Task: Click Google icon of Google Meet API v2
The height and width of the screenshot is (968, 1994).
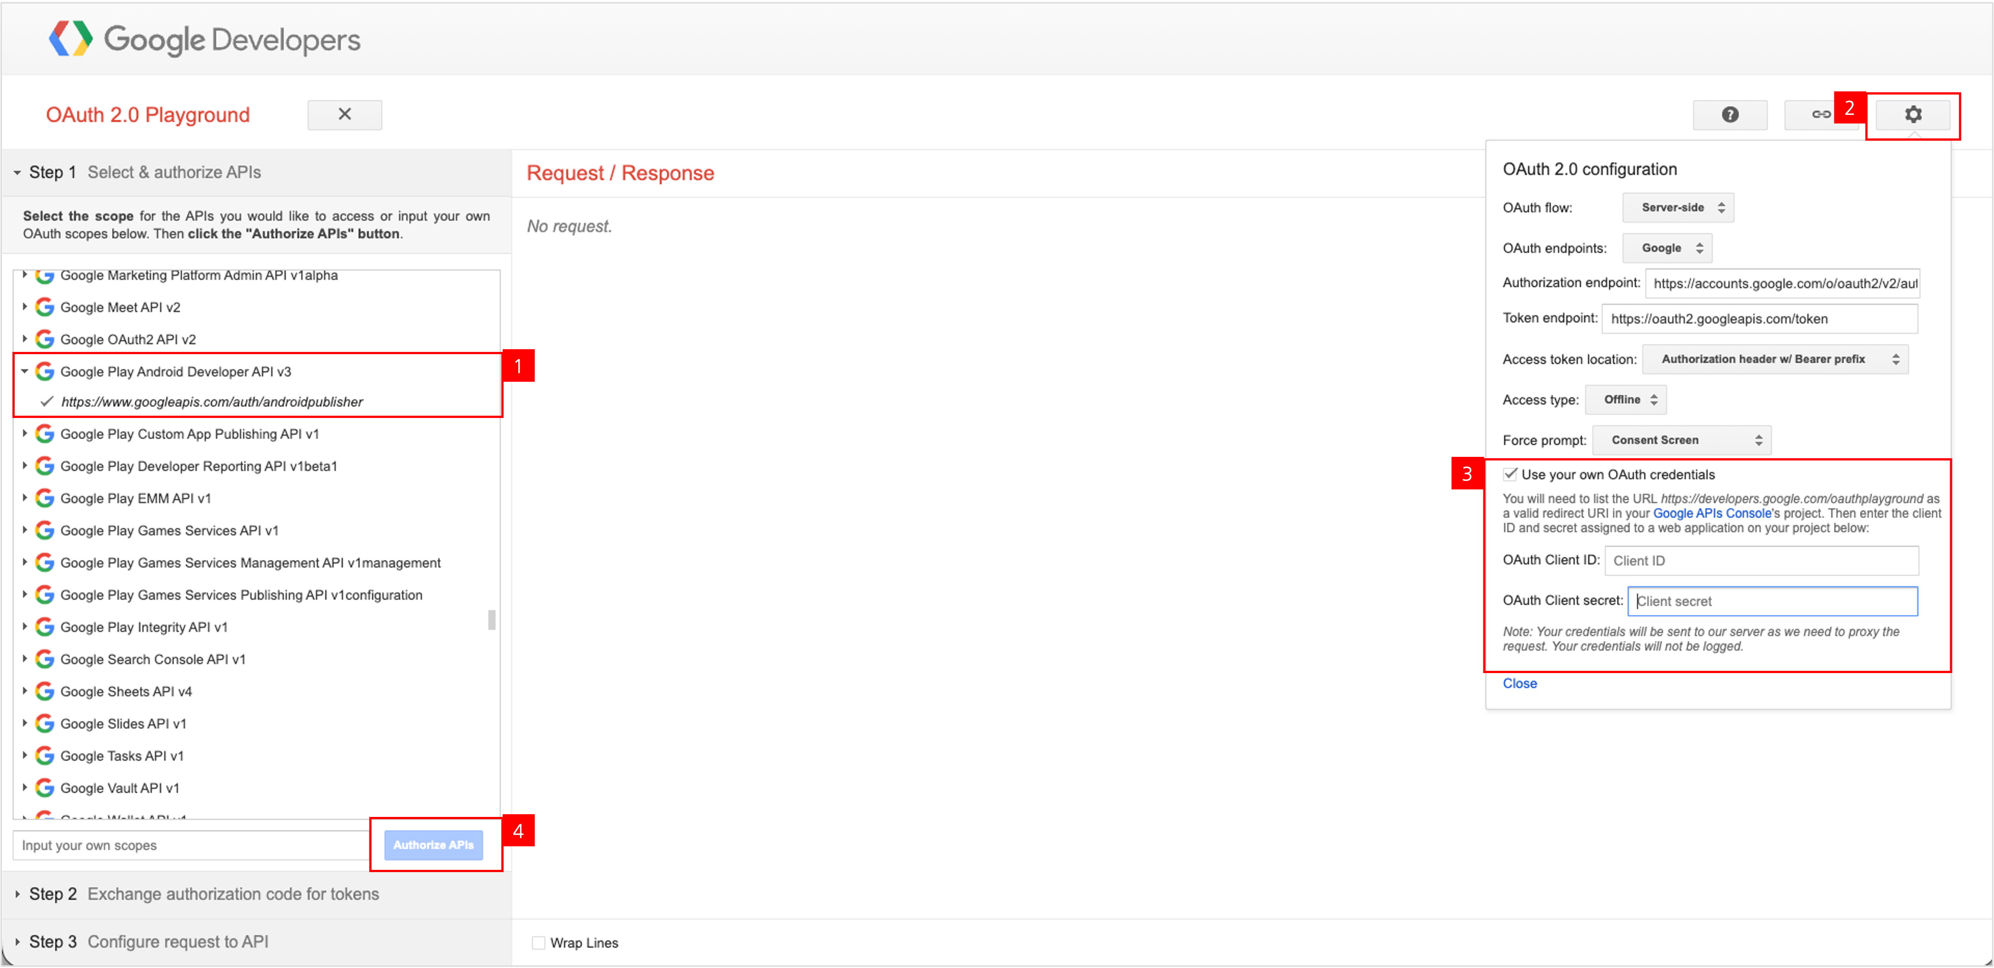Action: coord(45,308)
